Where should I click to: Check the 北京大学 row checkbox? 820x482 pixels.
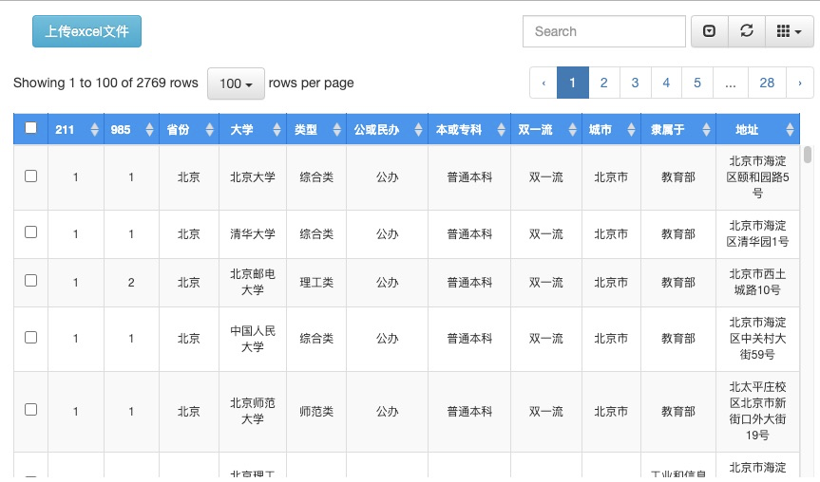(30, 176)
